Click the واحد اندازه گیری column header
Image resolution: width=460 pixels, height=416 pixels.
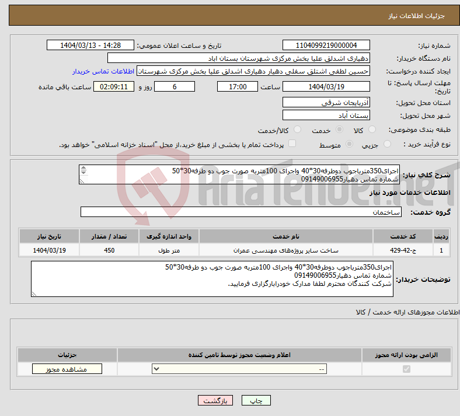point(169,236)
